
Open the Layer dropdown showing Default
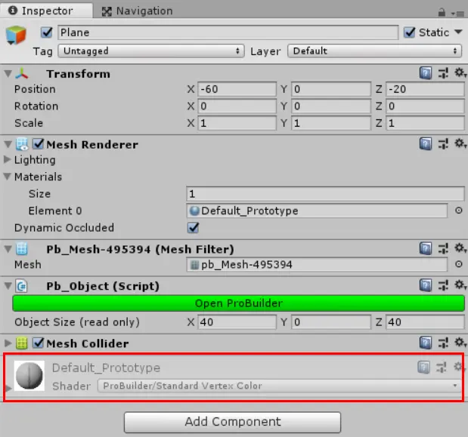(x=374, y=51)
